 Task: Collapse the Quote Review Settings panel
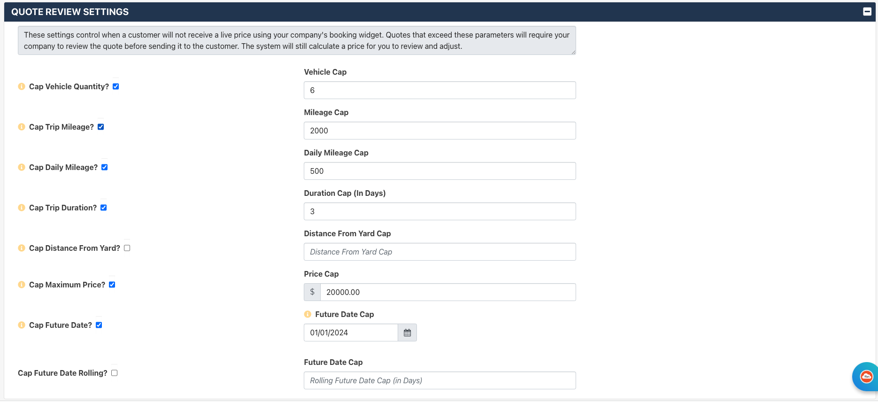tap(867, 12)
